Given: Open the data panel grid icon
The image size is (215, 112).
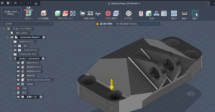Looking at the screenshot, I should coord(2,3).
